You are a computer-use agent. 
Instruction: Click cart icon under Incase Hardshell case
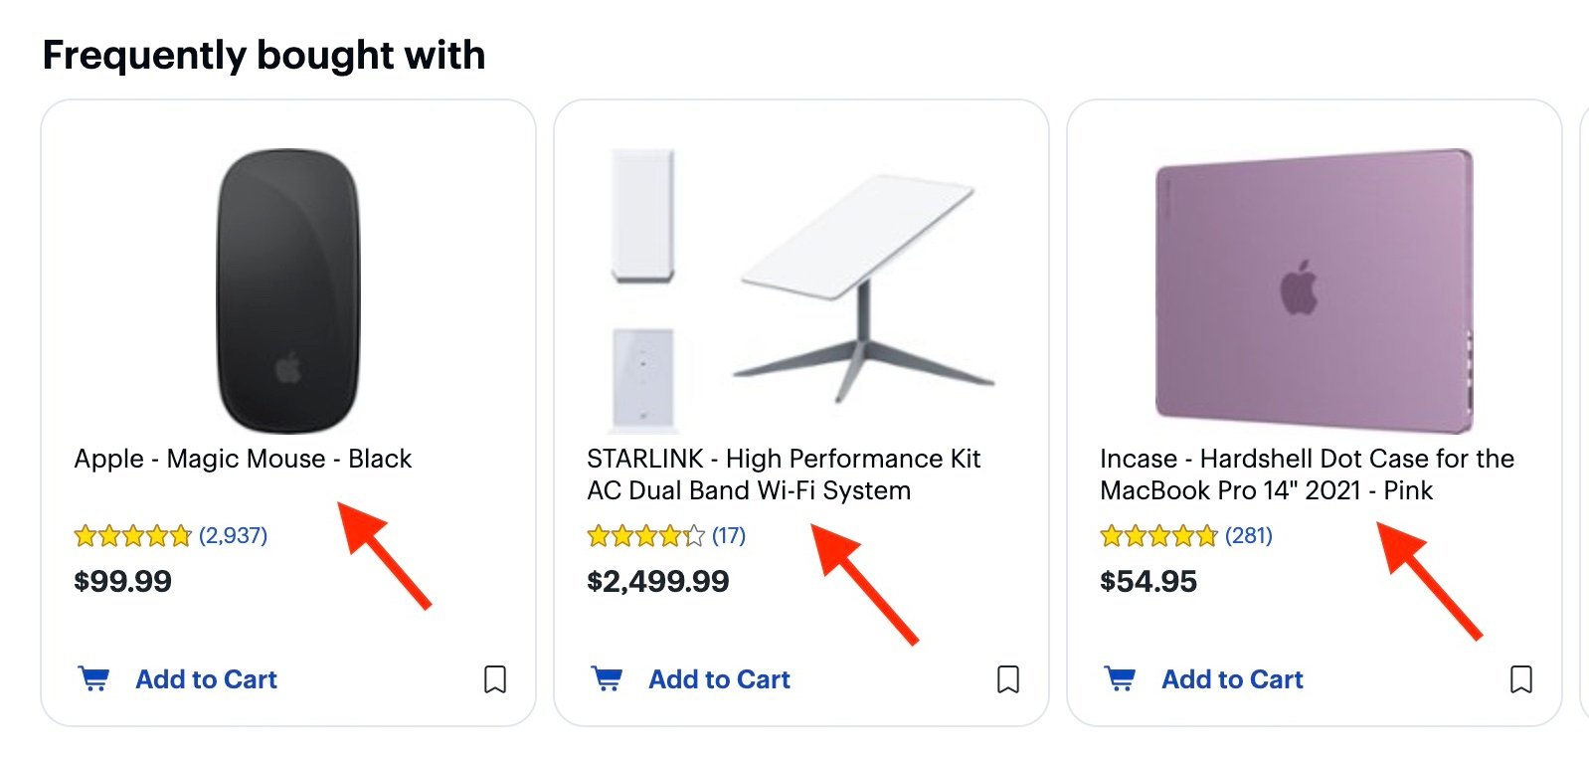1120,679
